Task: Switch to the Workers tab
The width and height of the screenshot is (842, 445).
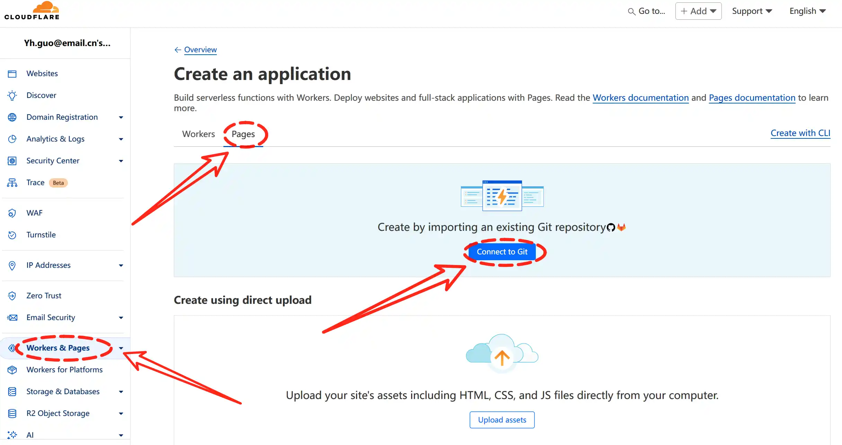Action: pyautogui.click(x=198, y=134)
